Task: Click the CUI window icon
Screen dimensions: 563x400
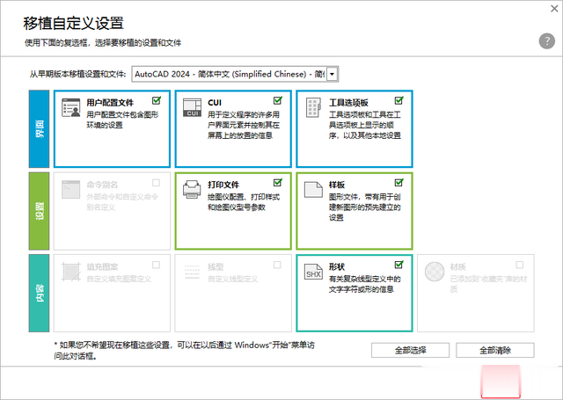Action: point(192,107)
